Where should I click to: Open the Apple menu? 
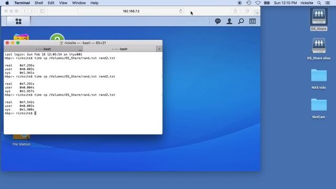tap(7, 3)
